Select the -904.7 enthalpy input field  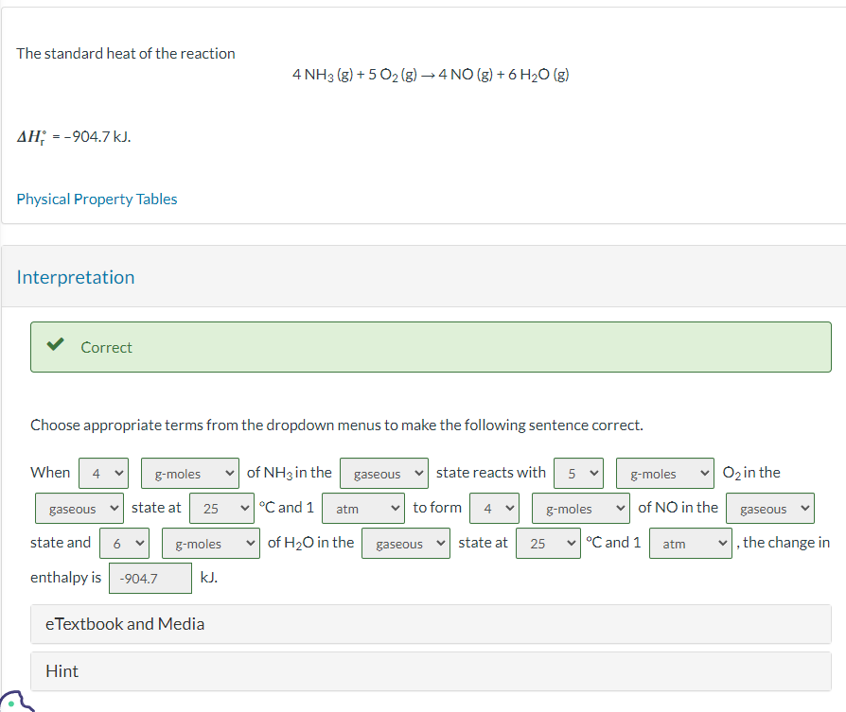[150, 577]
